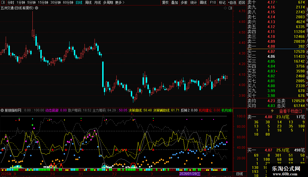Open the 多周期 multi-period view
Image resolution: width=308 pixels, height=177 pixels.
[x=108, y=2]
